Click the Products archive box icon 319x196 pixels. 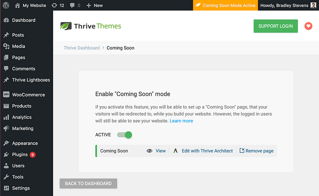click(x=6, y=106)
